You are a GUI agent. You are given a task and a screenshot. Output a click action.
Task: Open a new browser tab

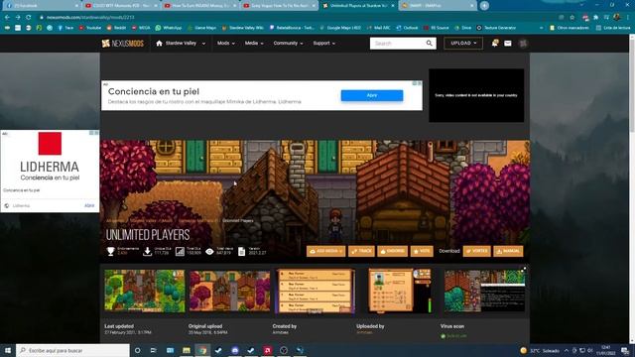484,6
